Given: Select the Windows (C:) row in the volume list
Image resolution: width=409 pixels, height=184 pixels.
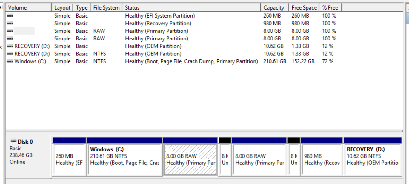Looking at the screenshot, I should pyautogui.click(x=30, y=61).
